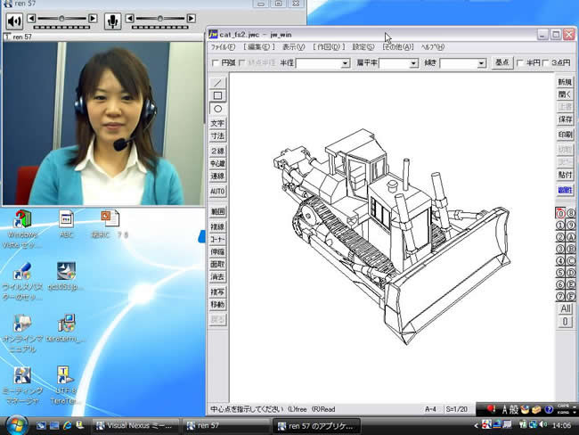The width and height of the screenshot is (579, 435).
Task: Toggle layer F button
Action: (x=571, y=296)
